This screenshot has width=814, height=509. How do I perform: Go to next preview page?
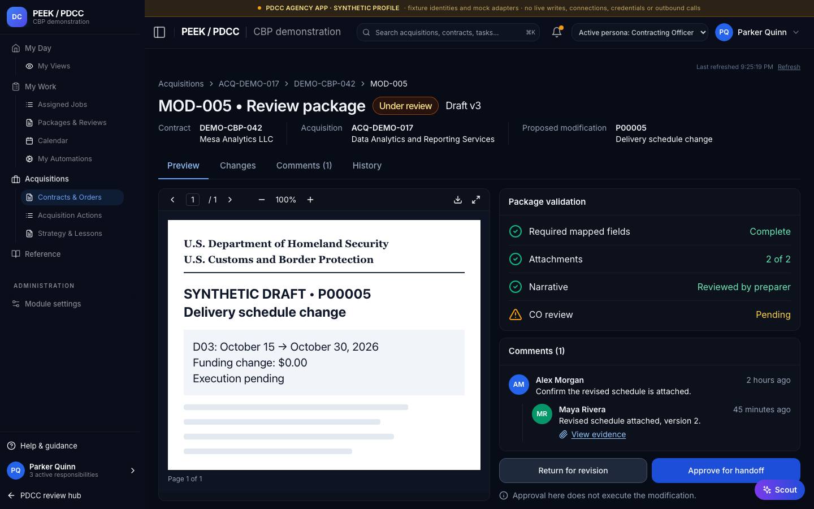point(230,200)
